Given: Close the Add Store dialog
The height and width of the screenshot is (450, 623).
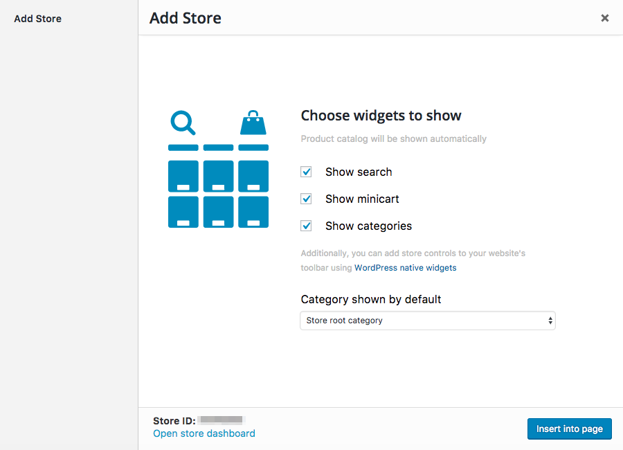Looking at the screenshot, I should [x=605, y=18].
